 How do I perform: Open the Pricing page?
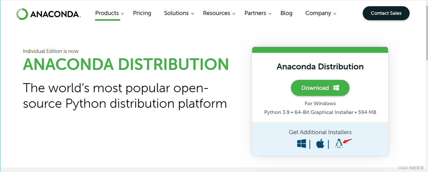tap(142, 13)
